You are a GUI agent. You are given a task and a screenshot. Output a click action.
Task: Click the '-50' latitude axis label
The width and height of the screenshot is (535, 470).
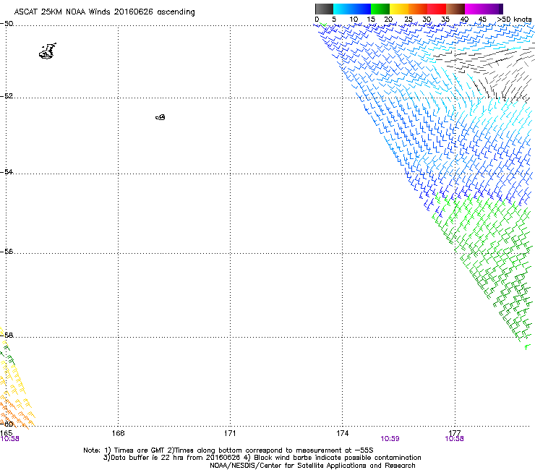pyautogui.click(x=7, y=24)
